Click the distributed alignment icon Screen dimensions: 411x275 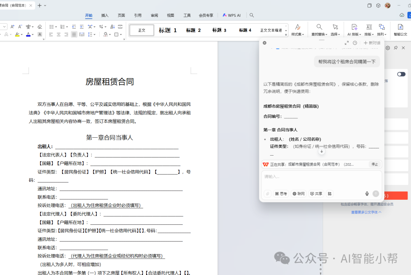click(82, 34)
